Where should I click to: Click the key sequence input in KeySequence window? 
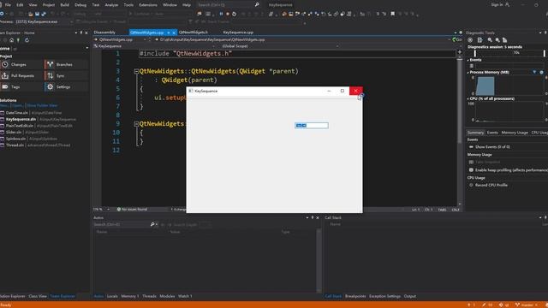coord(312,126)
